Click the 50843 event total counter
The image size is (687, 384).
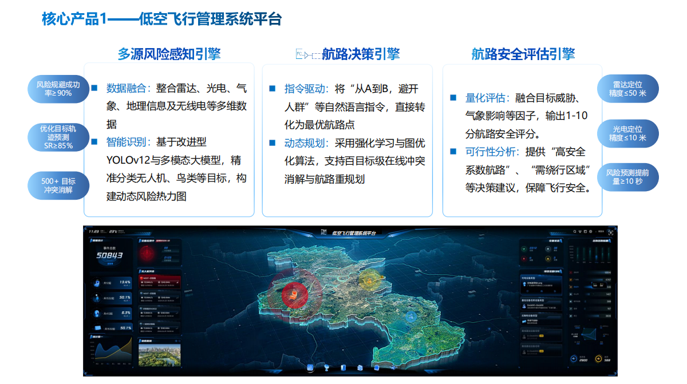tap(109, 255)
